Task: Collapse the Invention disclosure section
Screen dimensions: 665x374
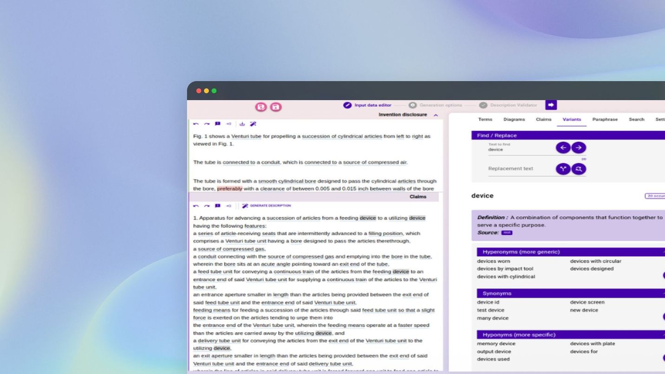Action: [436, 115]
